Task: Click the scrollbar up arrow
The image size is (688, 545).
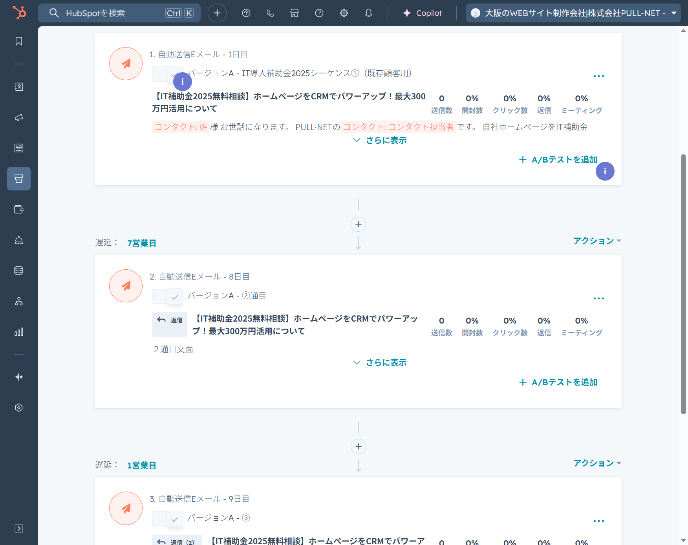Action: pos(683,31)
